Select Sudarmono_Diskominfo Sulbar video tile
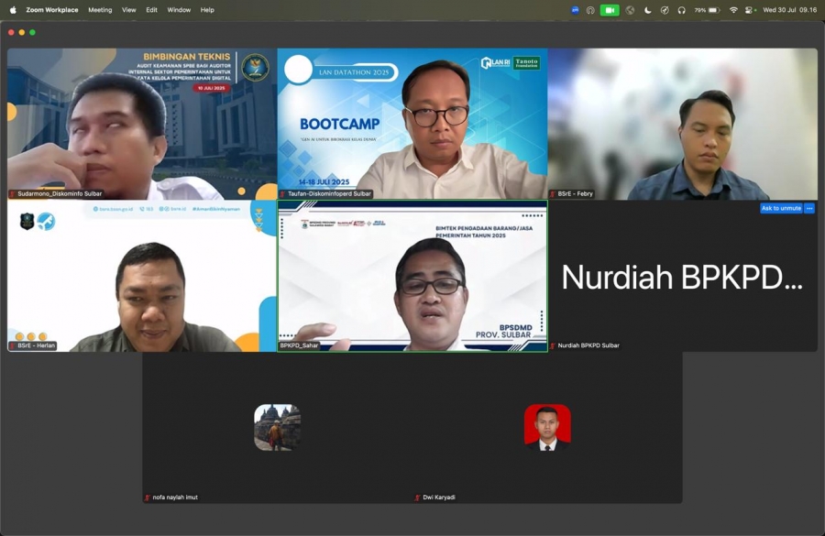The image size is (825, 536). (x=142, y=124)
